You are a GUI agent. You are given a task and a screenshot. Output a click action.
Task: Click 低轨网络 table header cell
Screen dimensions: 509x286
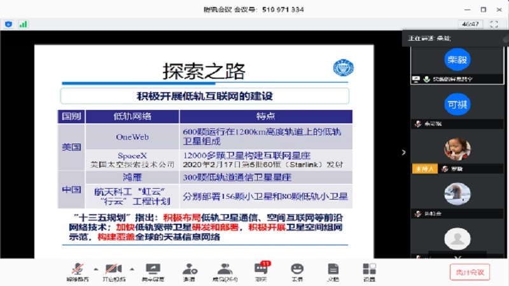[x=132, y=116]
